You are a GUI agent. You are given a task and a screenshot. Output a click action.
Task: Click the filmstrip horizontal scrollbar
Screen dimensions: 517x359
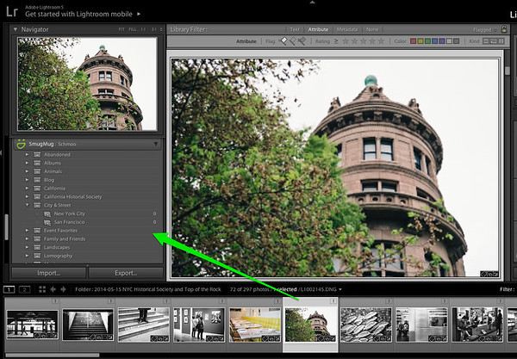(x=53, y=356)
